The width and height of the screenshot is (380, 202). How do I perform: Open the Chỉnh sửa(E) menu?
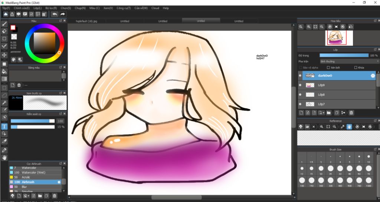point(22,8)
